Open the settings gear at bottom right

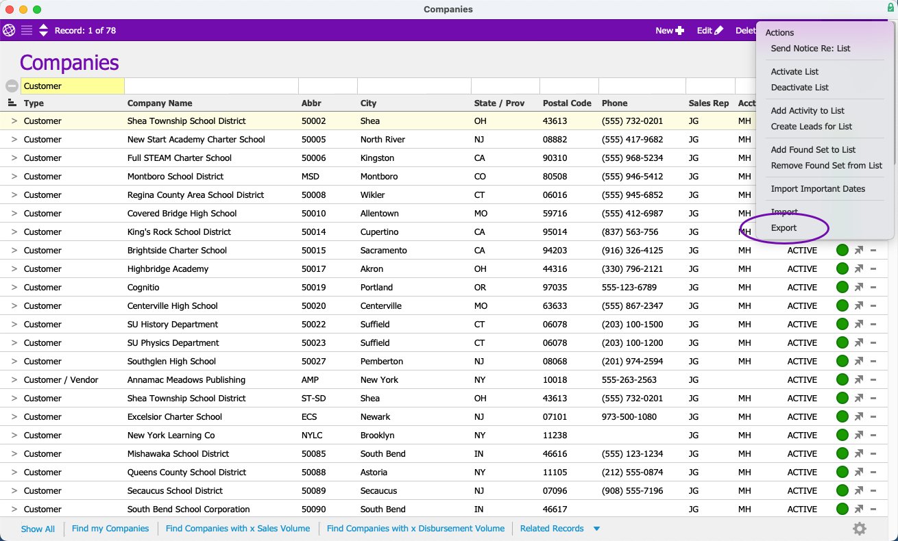pos(860,529)
